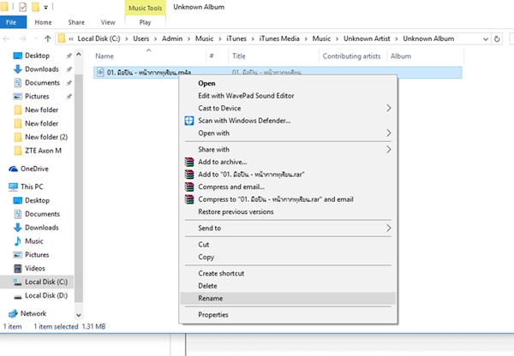The width and height of the screenshot is (514, 356).
Task: Choose Add to archive... in context menu
Action: click(x=288, y=162)
